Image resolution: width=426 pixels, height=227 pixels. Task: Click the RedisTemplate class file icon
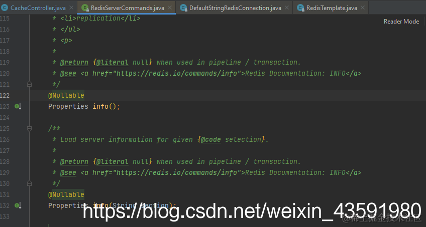300,8
